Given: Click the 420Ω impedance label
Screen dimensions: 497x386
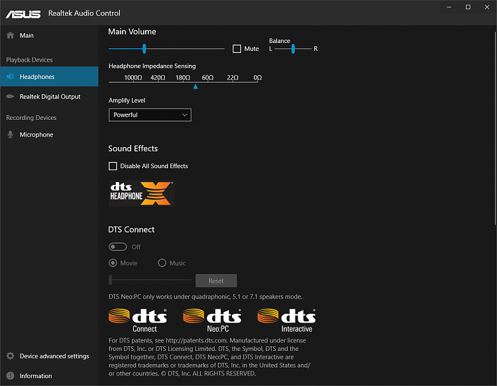Looking at the screenshot, I should (x=158, y=77).
